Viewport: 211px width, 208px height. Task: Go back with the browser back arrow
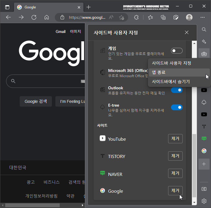(8, 17)
